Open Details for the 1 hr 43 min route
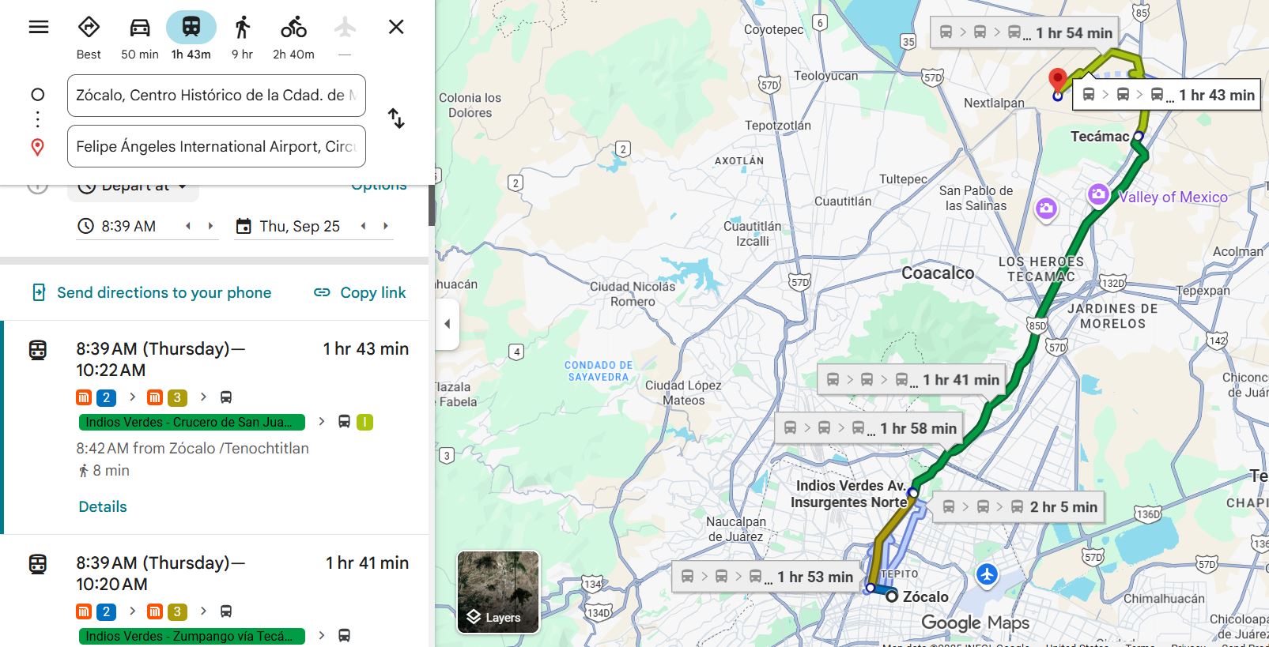The height and width of the screenshot is (647, 1269). tap(103, 506)
